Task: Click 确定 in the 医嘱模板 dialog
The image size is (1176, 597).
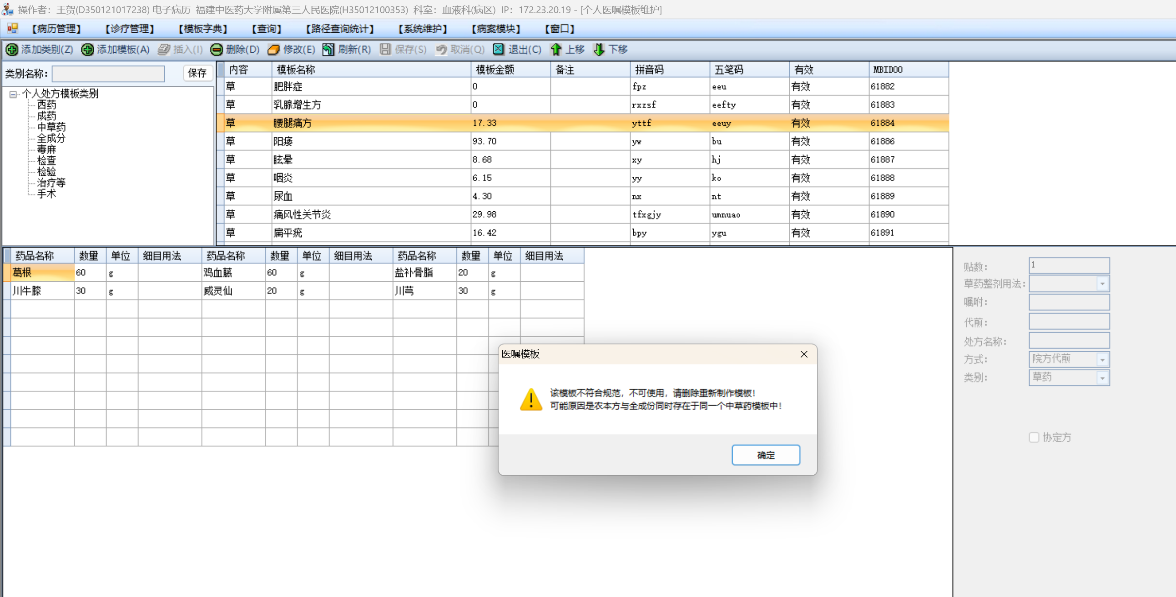Action: (766, 455)
